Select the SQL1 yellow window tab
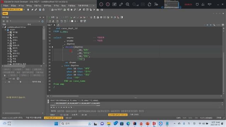This screenshot has height=127, width=226. [x=5, y=13]
